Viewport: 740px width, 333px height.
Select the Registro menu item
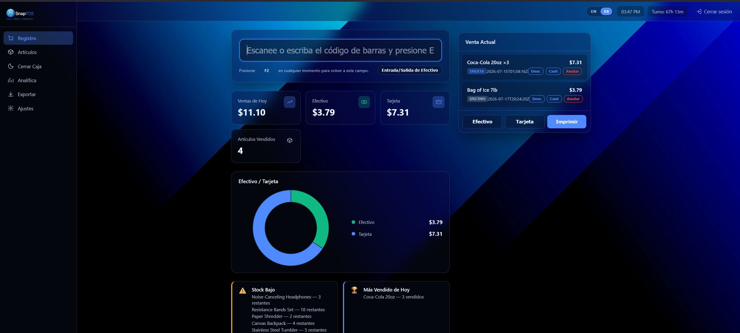coord(38,38)
